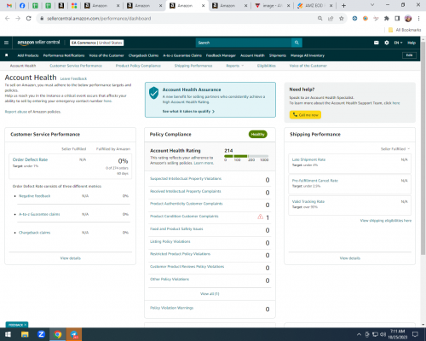Open the Seller Central hamburger menu
This screenshot has width=426, height=341.
pyautogui.click(x=6, y=43)
